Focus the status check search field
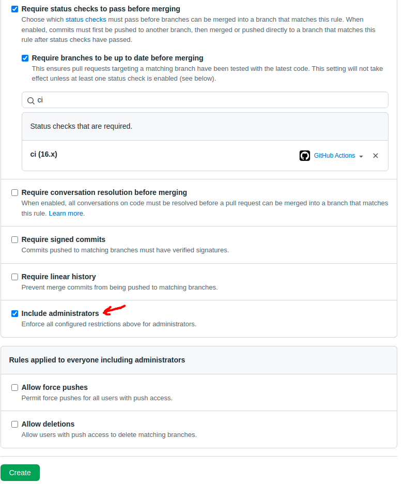This screenshot has height=484, width=404. [207, 100]
